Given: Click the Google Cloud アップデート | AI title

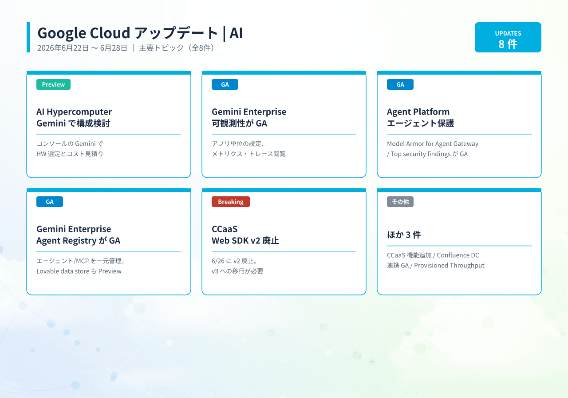Looking at the screenshot, I should (x=140, y=33).
